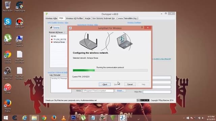Open uTorrent from the taskbar

pyautogui.click(x=83, y=118)
